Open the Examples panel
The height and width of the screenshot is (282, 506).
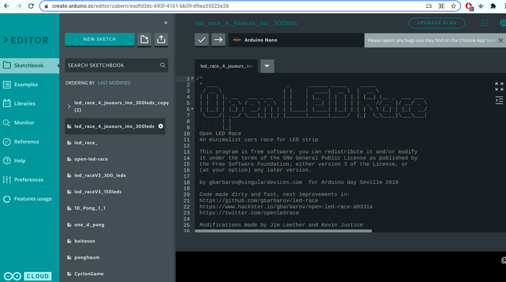(26, 85)
